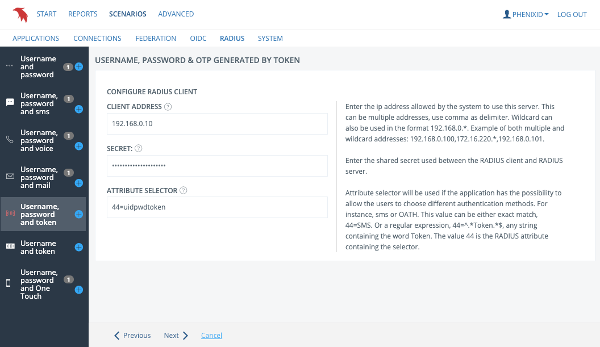Switch to the OIDC tab
This screenshot has height=347, width=600.
click(x=198, y=39)
